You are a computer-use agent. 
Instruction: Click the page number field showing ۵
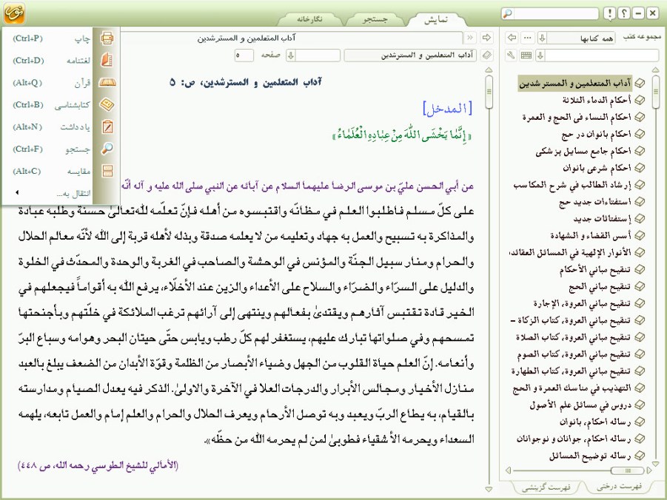point(244,55)
